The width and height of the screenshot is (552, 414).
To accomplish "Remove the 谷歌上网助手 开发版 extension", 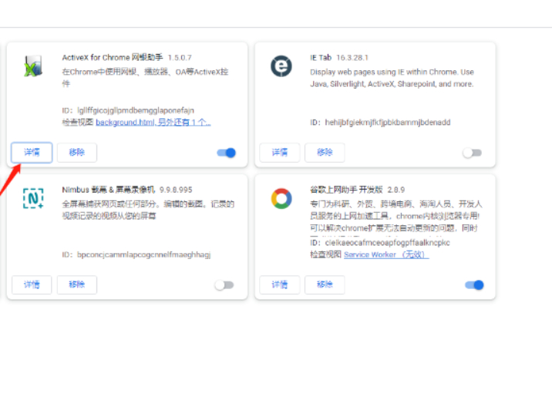I will point(325,284).
